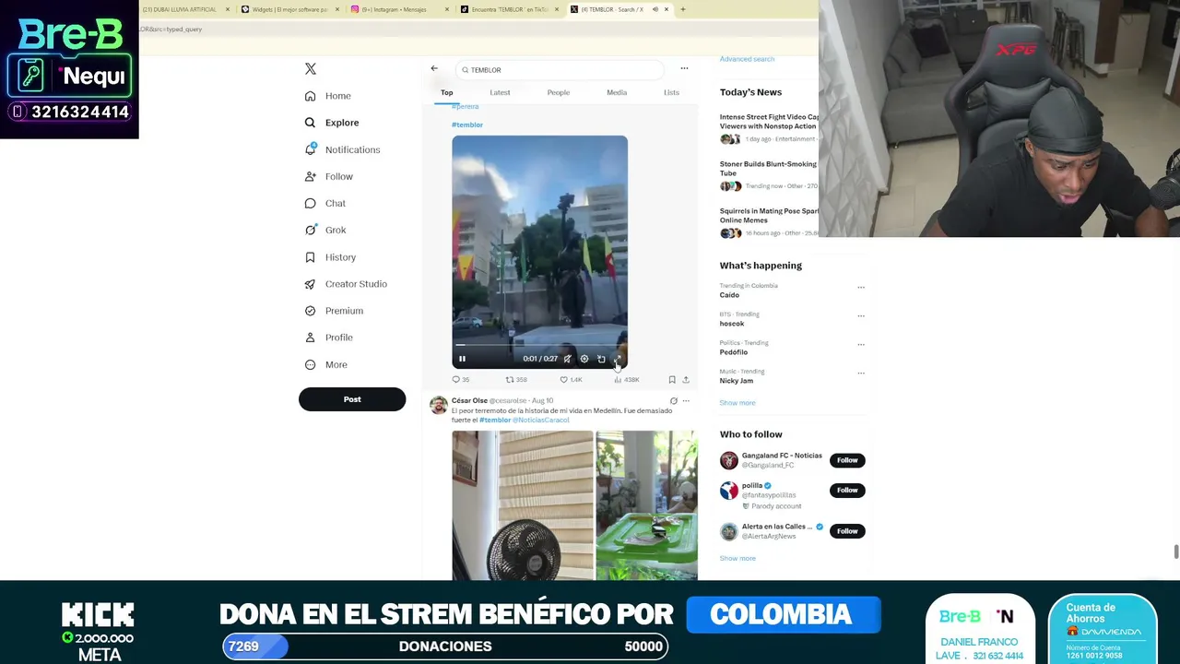Open Profile from the sidebar
Viewport: 1180px width, 664px height.
point(329,338)
